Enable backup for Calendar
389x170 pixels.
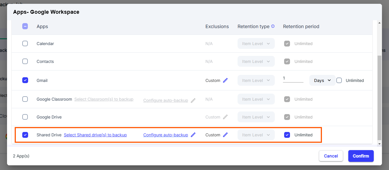click(25, 43)
